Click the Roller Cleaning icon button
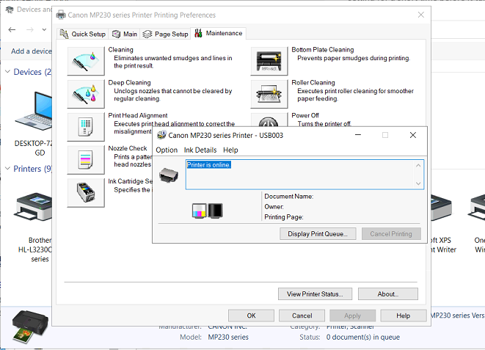Screen dimensions: 485x350 pyautogui.click(x=269, y=94)
